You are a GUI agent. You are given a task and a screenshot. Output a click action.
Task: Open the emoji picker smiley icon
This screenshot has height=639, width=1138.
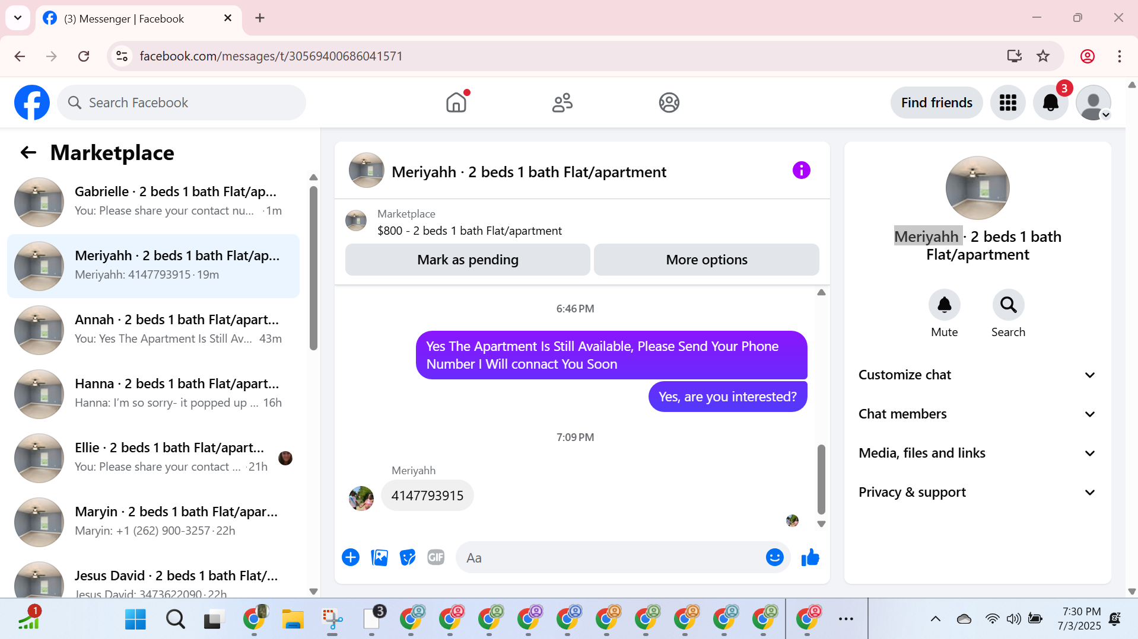click(774, 557)
